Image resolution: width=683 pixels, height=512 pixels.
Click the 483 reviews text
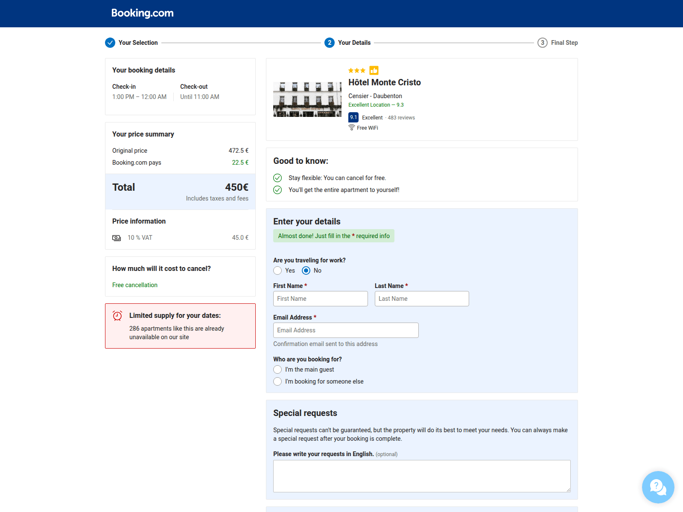pyautogui.click(x=401, y=118)
